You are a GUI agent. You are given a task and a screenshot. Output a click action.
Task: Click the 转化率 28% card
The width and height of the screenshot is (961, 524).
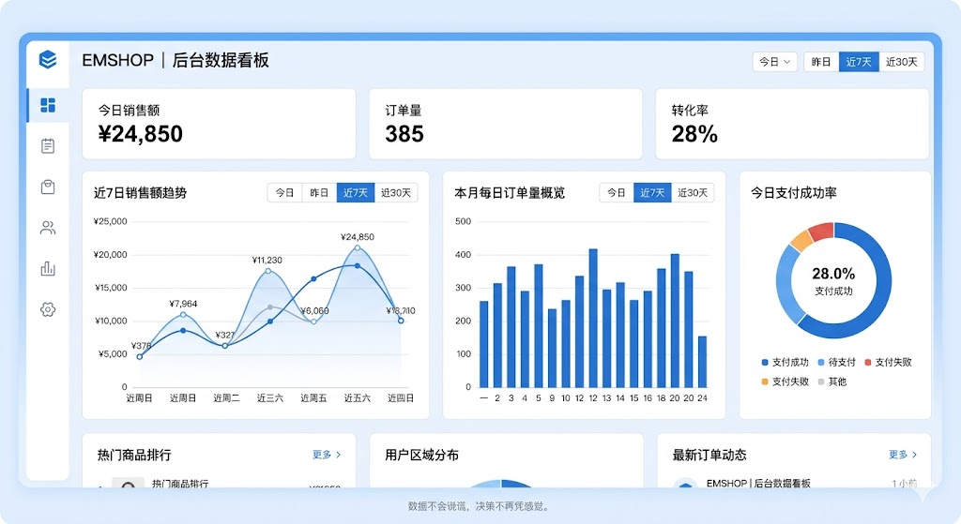click(792, 124)
